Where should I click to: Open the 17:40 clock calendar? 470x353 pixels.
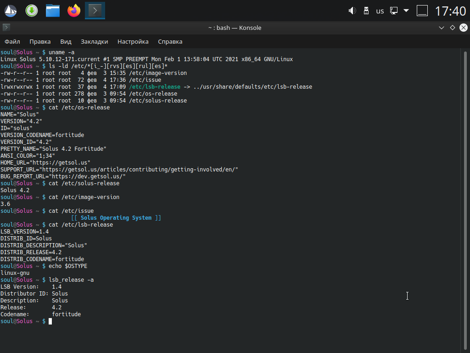450,11
